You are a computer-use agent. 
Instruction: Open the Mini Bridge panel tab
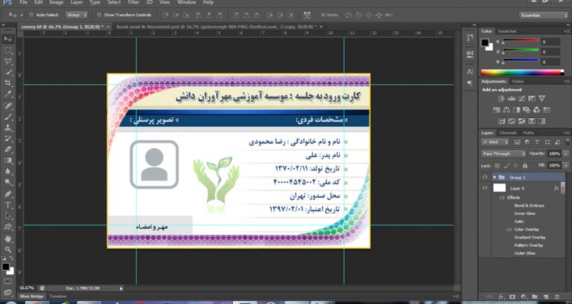pos(31,297)
